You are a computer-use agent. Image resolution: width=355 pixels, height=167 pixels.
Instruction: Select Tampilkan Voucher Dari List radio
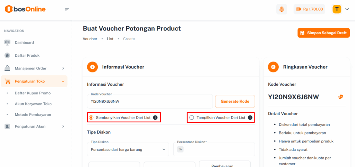coord(192,118)
